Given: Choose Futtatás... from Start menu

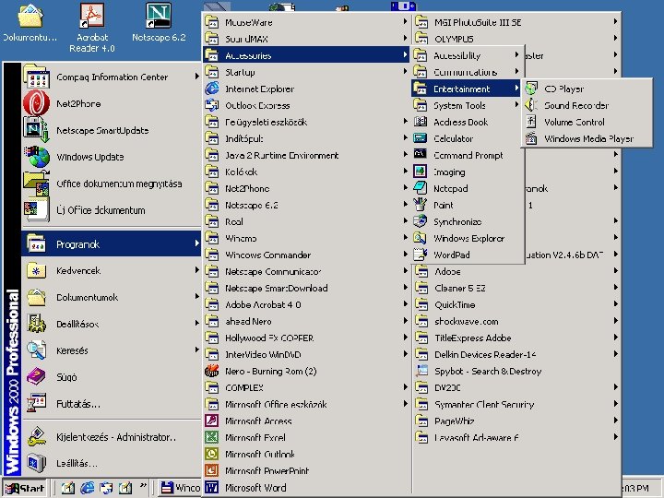Looking at the screenshot, I should tap(111, 404).
